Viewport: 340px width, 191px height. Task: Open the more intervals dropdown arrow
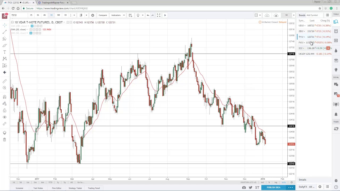pos(74,15)
